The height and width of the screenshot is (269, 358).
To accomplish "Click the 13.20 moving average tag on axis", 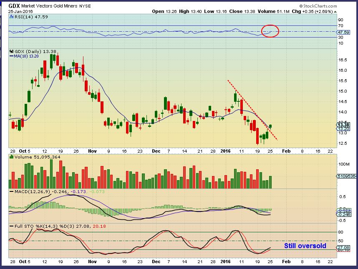I will point(344,129).
